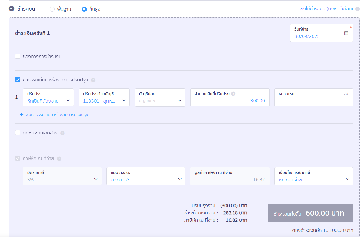This screenshot has height=237, width=360.
Task: Click the calendar icon in payment date field
Action: pyautogui.click(x=346, y=33)
